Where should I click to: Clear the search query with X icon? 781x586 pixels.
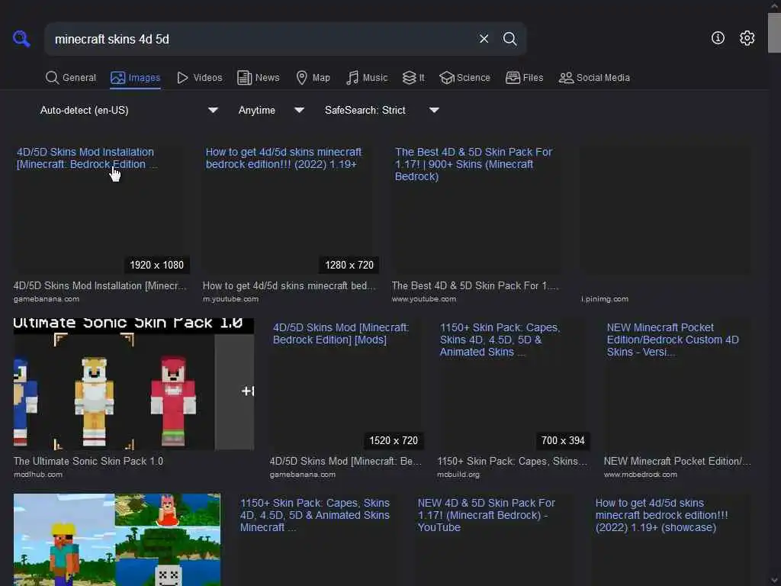[x=484, y=39]
